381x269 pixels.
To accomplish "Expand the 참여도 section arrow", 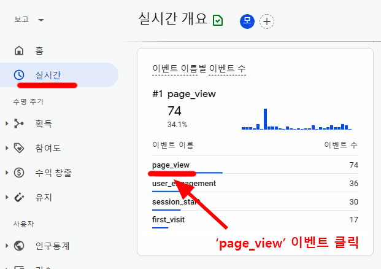I will coord(7,148).
